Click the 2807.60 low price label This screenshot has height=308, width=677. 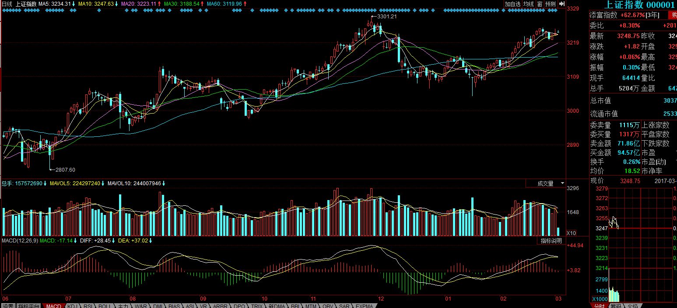65,170
